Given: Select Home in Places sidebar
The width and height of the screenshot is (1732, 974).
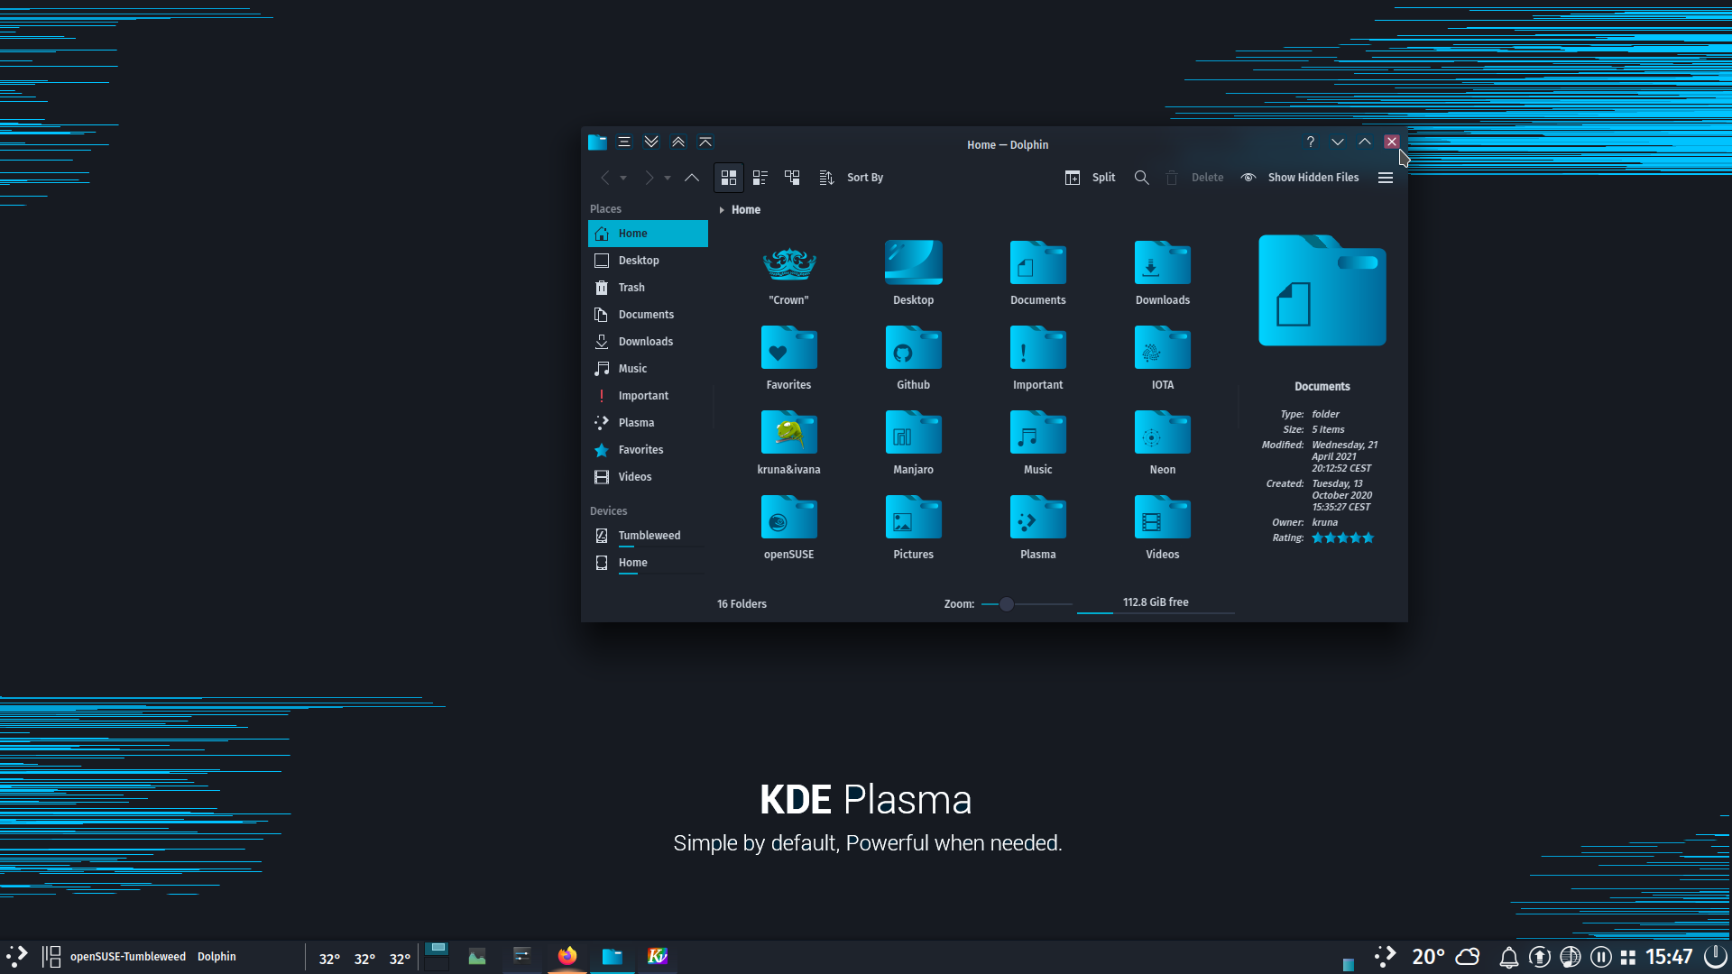Looking at the screenshot, I should [x=648, y=234].
